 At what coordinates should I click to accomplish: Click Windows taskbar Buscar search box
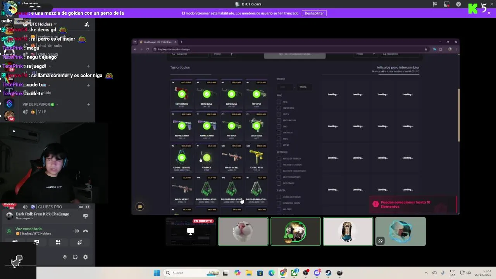[191, 273]
